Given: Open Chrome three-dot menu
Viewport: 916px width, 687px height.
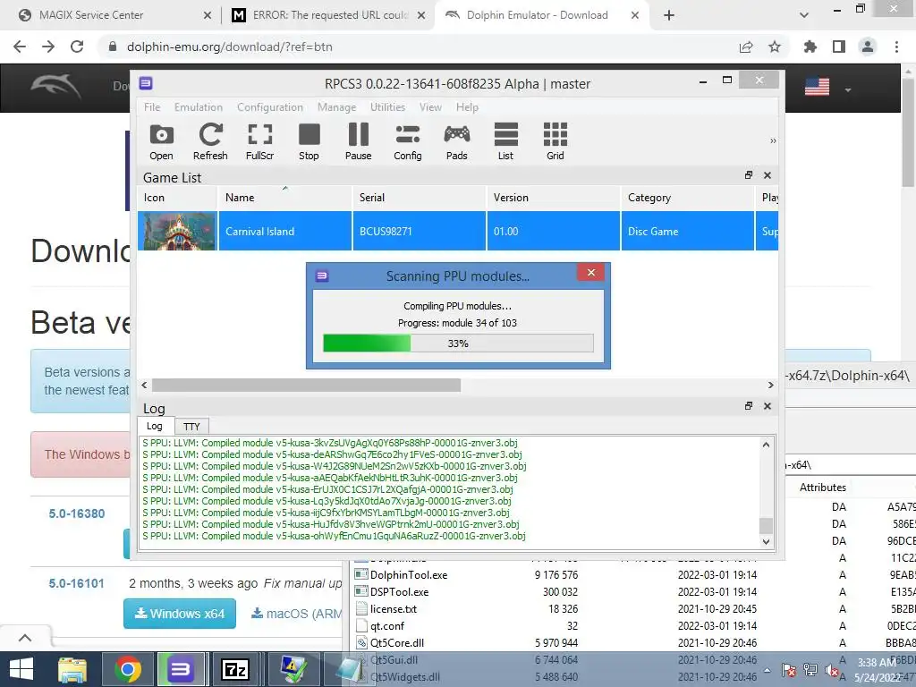Looking at the screenshot, I should click(x=896, y=47).
